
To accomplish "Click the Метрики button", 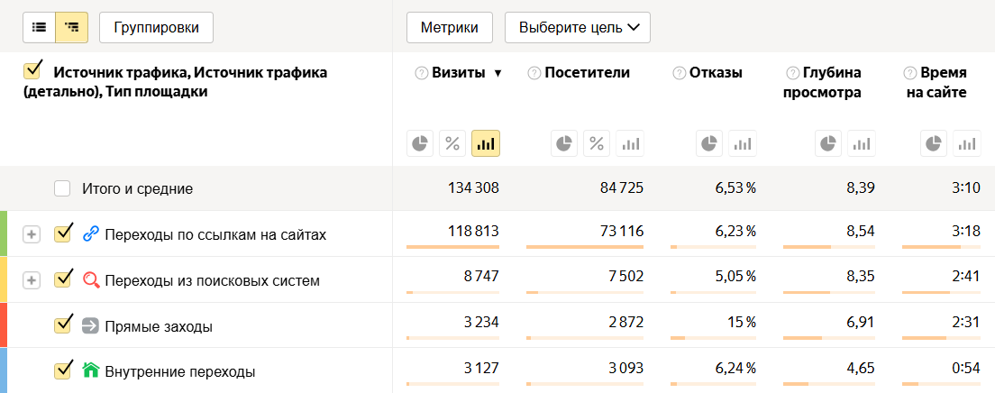I will [x=450, y=27].
